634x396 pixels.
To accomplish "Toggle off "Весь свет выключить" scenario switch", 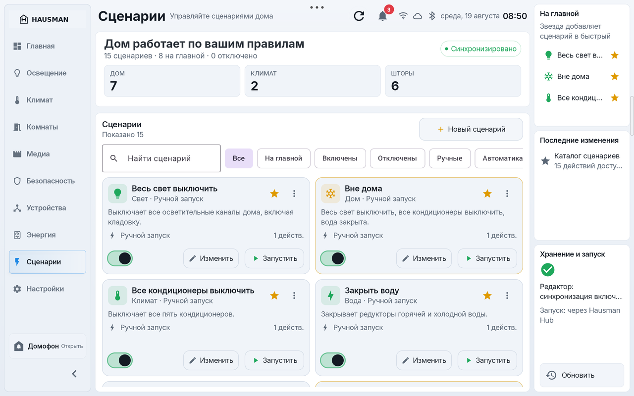I will [x=120, y=258].
